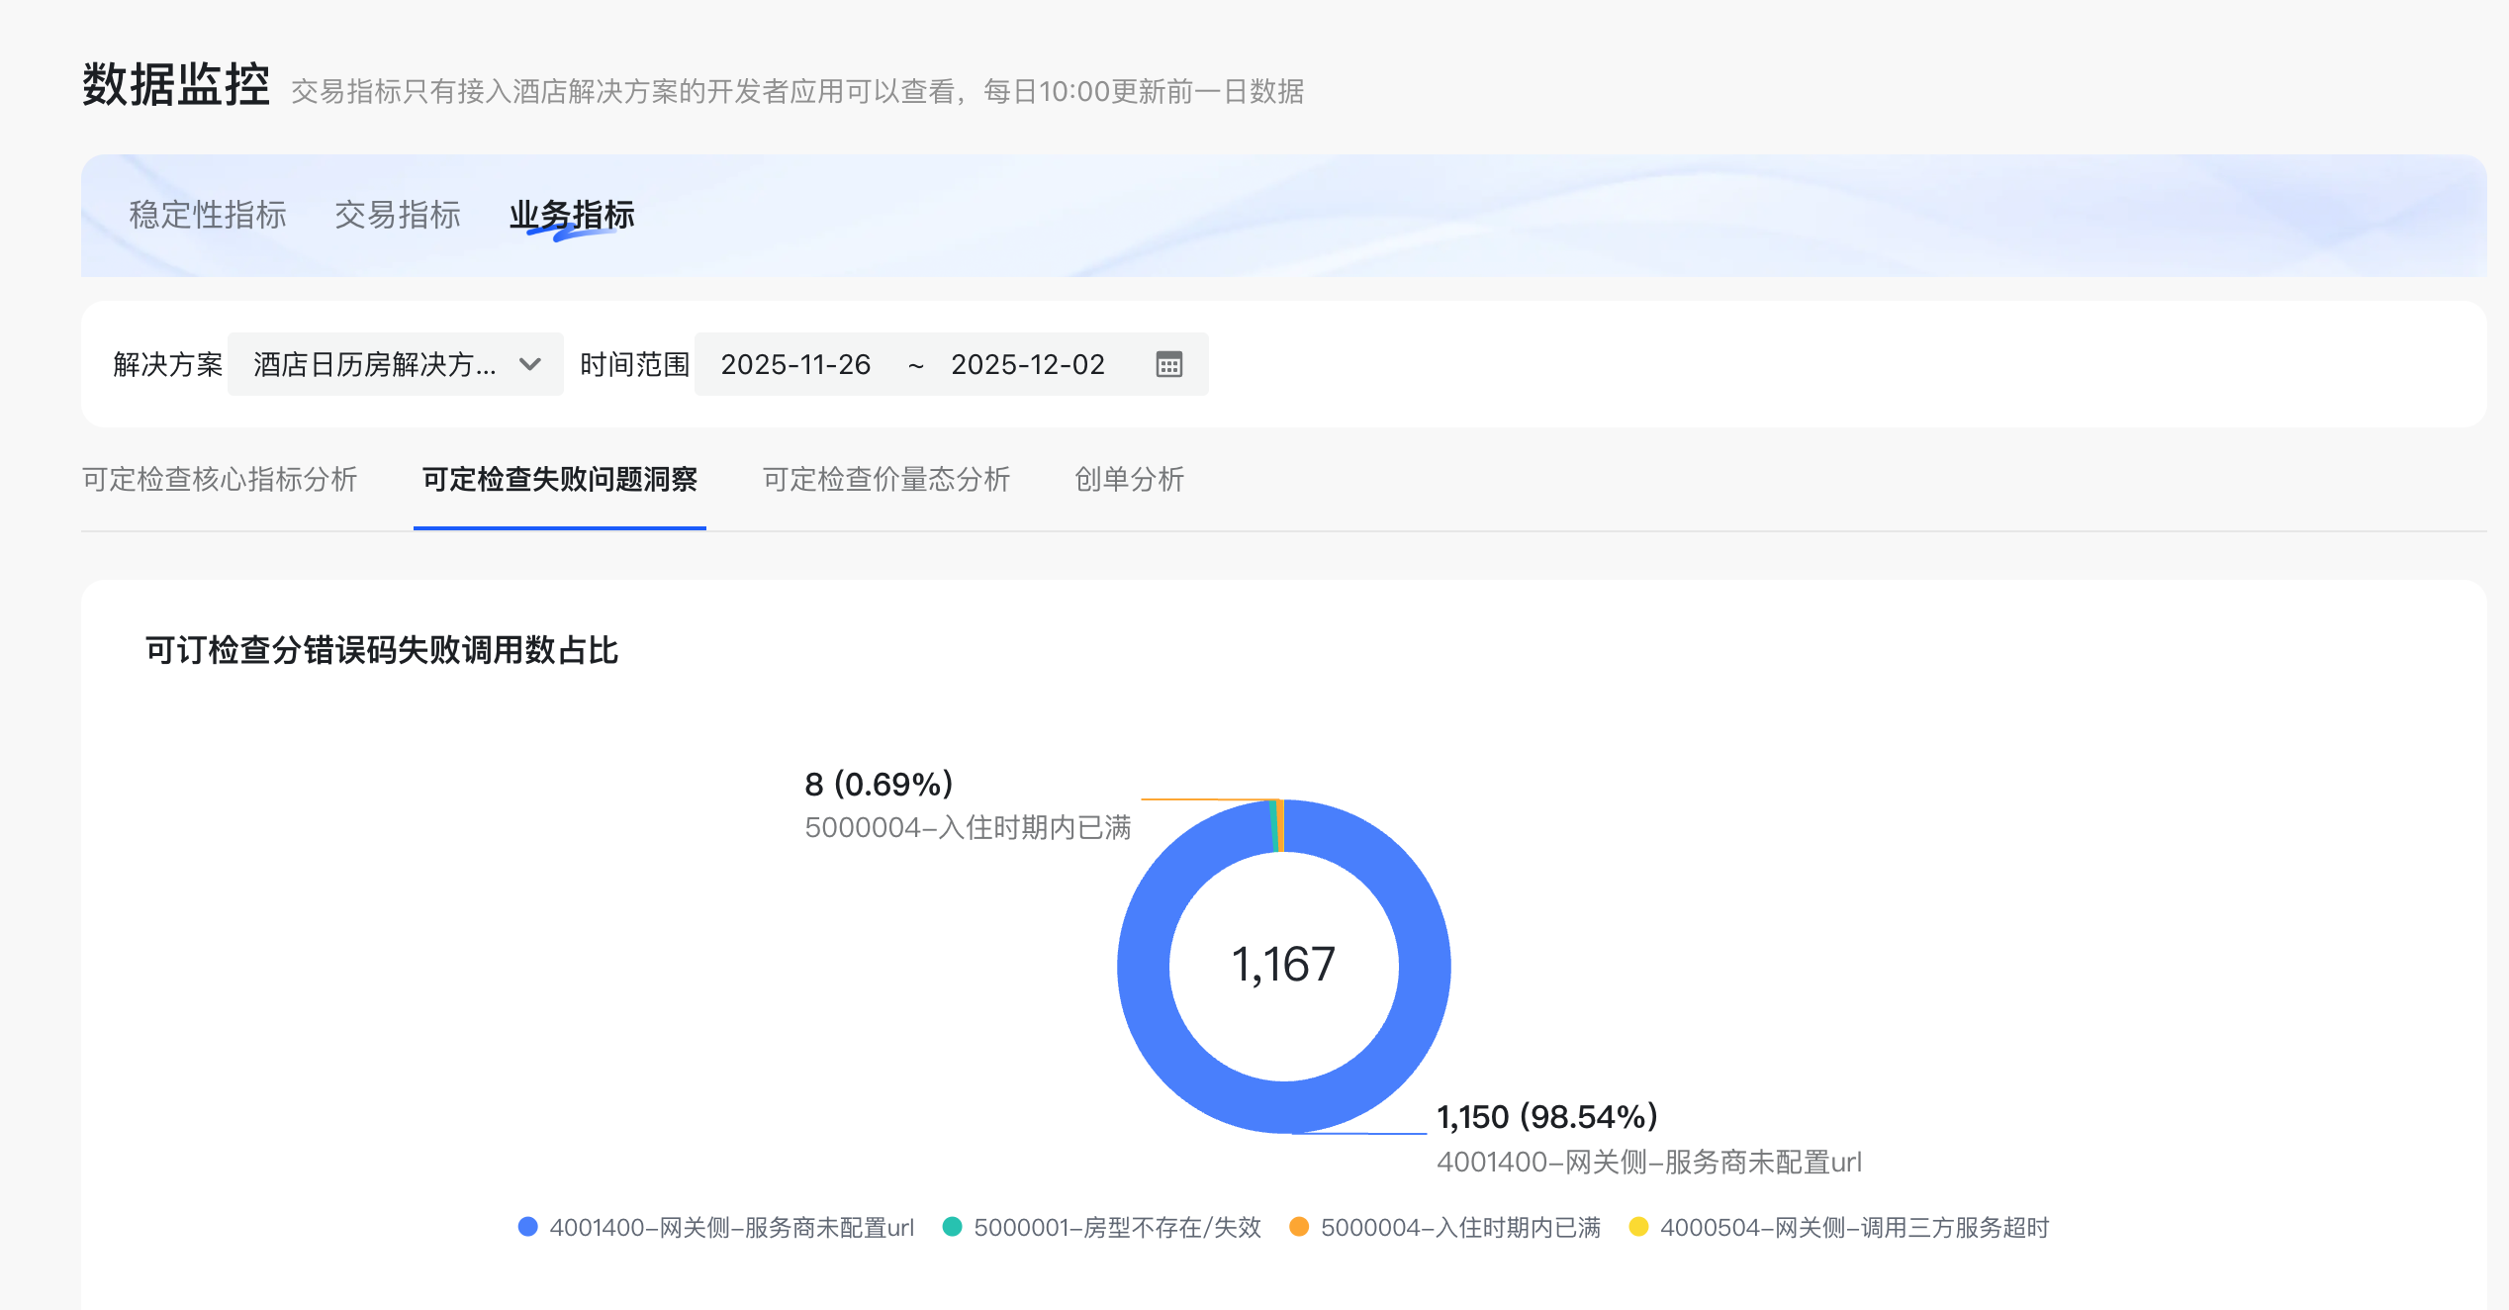Image resolution: width=2509 pixels, height=1310 pixels.
Task: Toggle legend label 4000504-网关侧-调用三方服务超时
Action: (x=1854, y=1227)
